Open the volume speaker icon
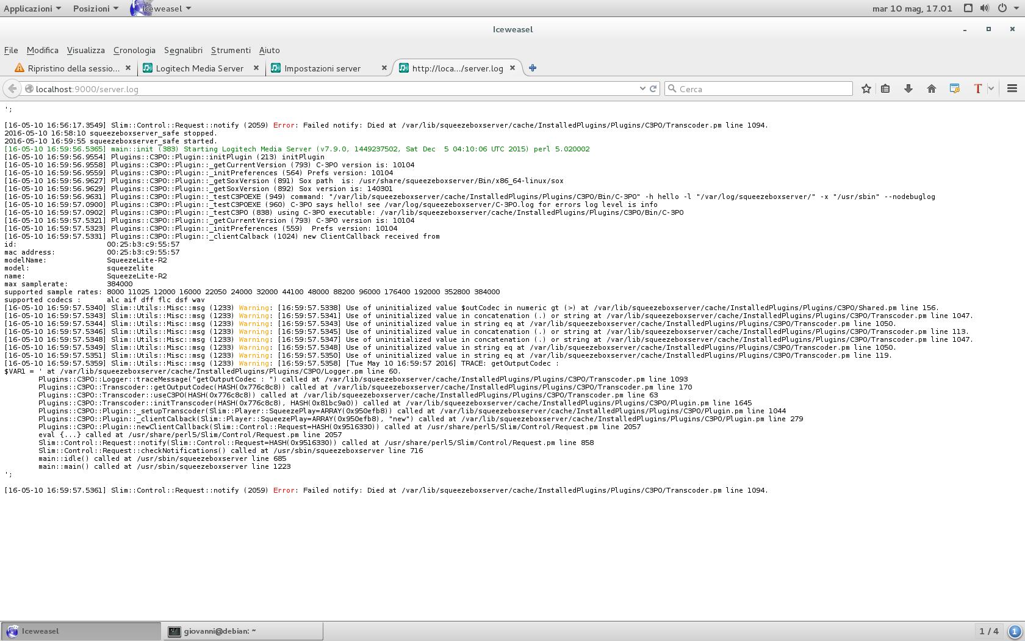This screenshot has height=641, width=1025. pos(984,8)
